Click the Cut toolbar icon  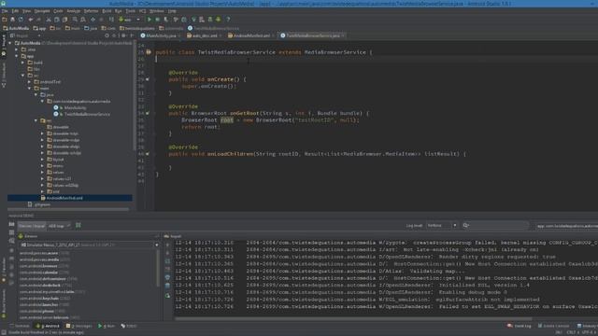[x=49, y=20]
